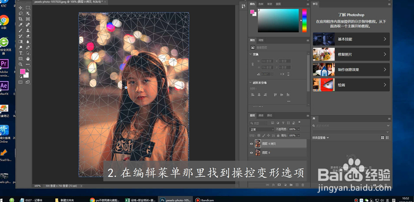414x202 pixels.
Task: Select the Eyedropper tool
Action: 20,25
